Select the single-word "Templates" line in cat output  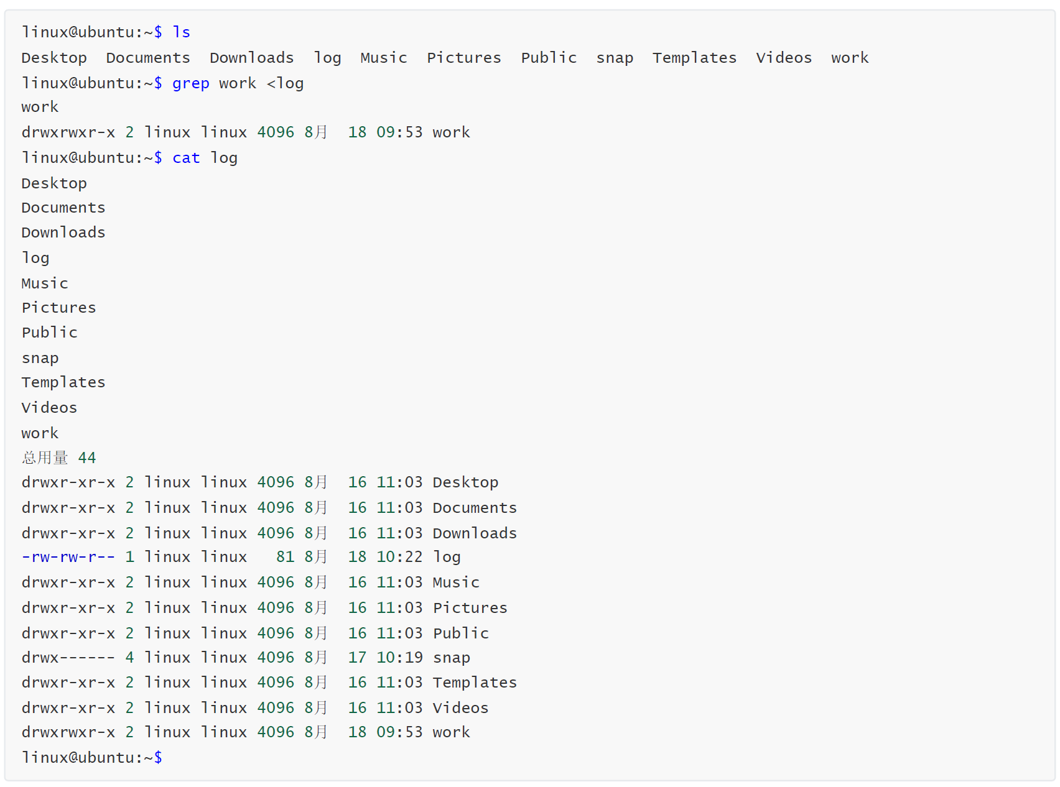tap(63, 382)
